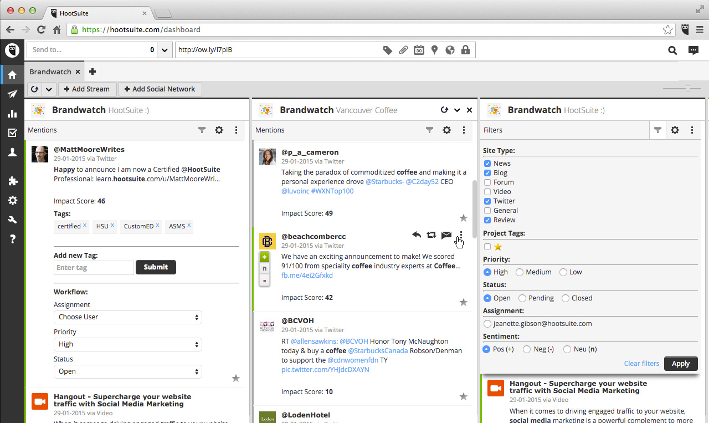709x423 pixels.
Task: Submit the new tag
Action: [156, 267]
